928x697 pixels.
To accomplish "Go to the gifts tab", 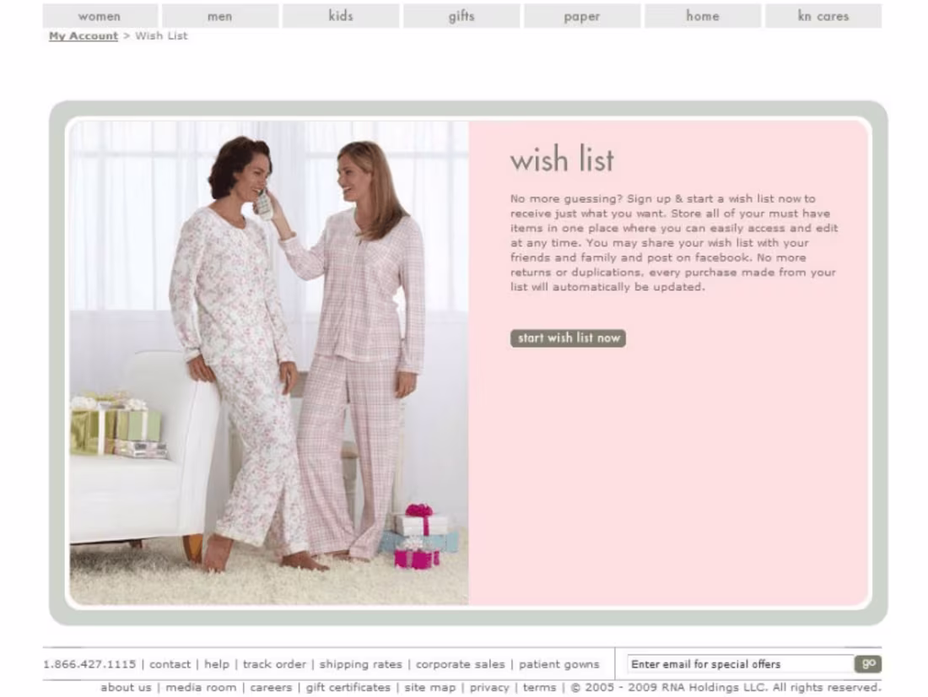I will 461,16.
